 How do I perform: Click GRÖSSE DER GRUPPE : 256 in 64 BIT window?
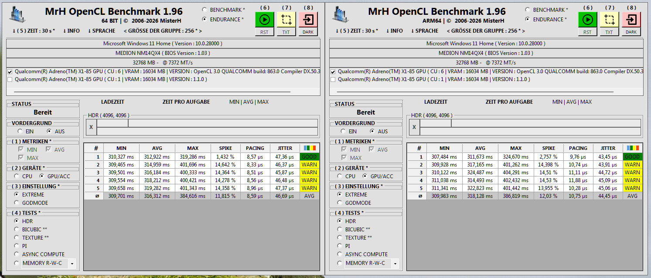pyautogui.click(x=163, y=31)
